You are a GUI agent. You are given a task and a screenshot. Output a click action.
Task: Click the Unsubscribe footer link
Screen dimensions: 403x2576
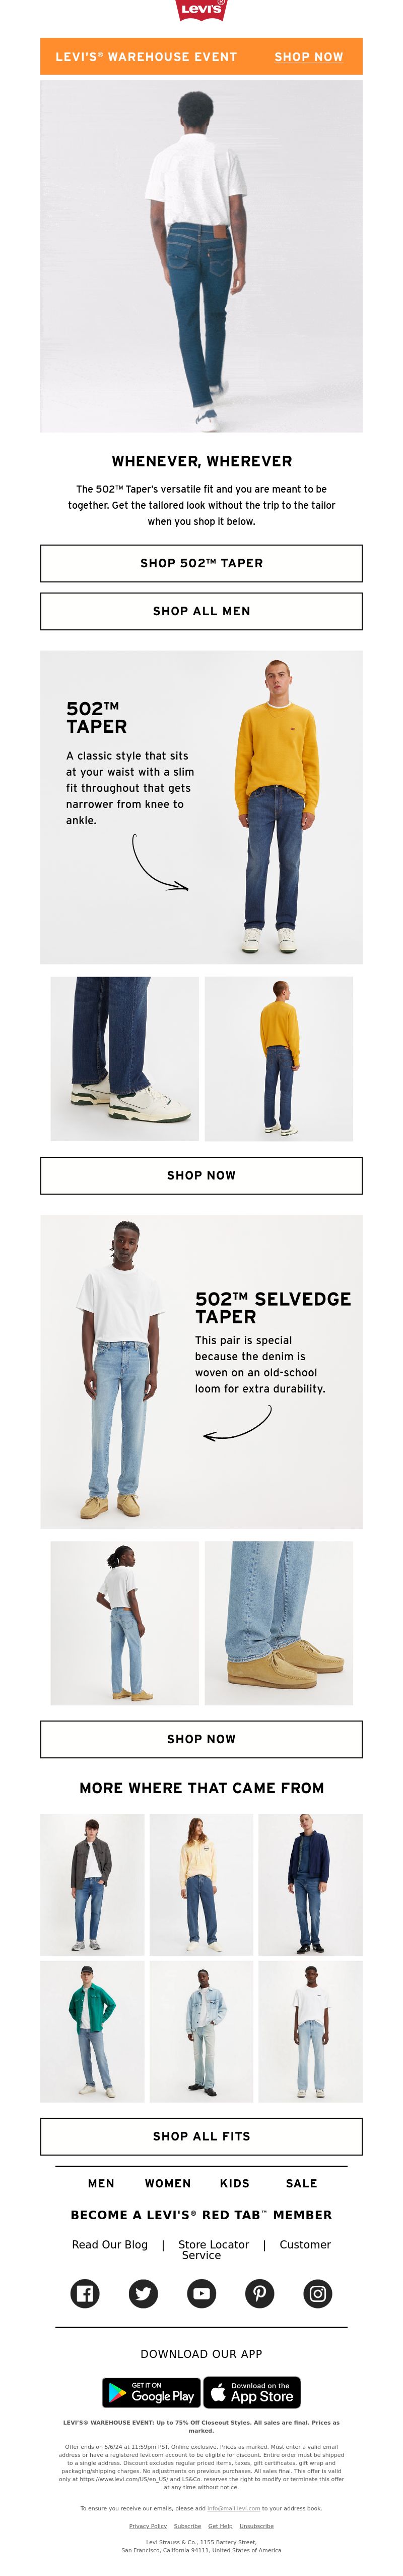[256, 2526]
